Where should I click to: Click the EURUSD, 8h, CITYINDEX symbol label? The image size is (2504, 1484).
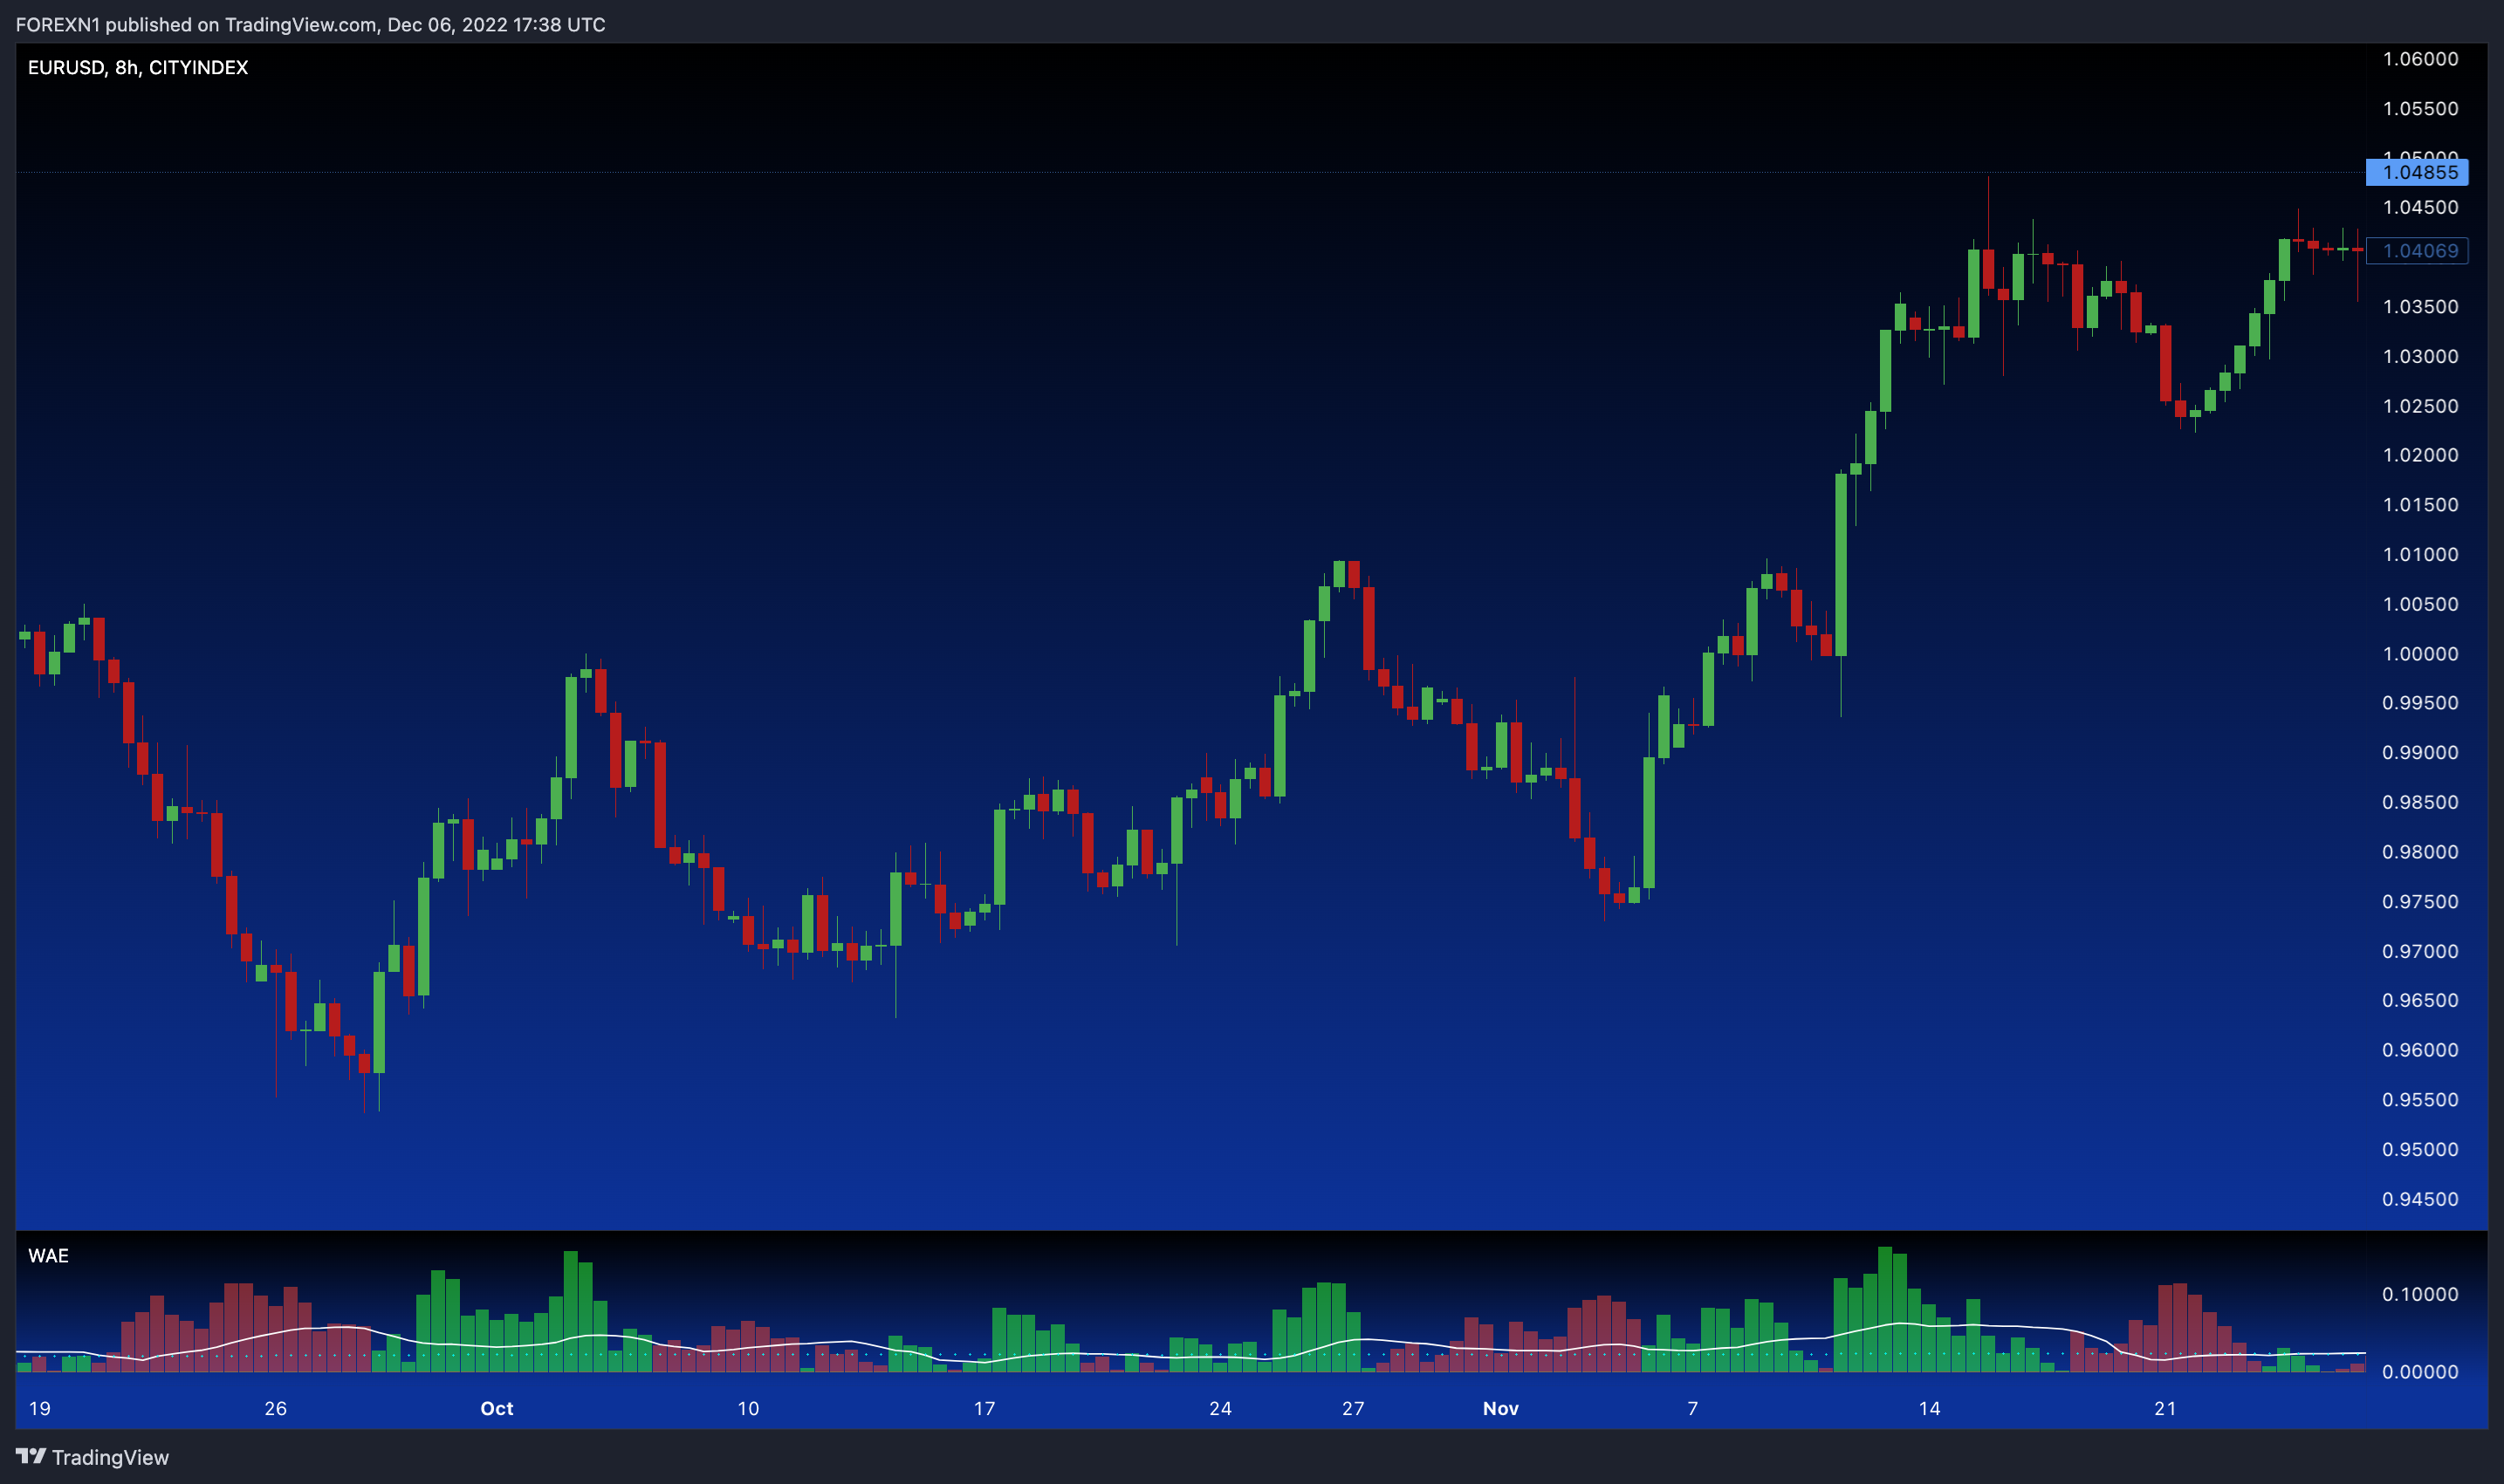coord(138,67)
